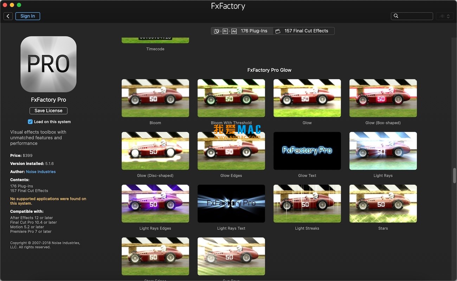Image resolution: width=457 pixels, height=281 pixels.
Task: Open the Glow Edges thumbnail
Action: (x=231, y=151)
